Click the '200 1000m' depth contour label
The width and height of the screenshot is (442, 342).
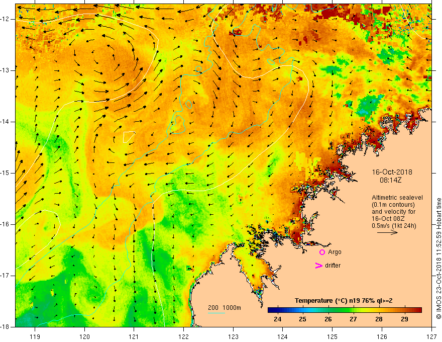pyautogui.click(x=225, y=308)
